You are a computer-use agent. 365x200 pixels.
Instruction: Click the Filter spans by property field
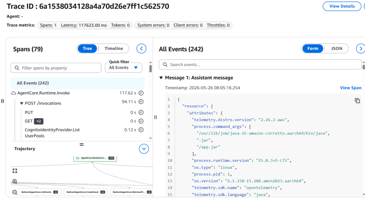tap(56, 68)
